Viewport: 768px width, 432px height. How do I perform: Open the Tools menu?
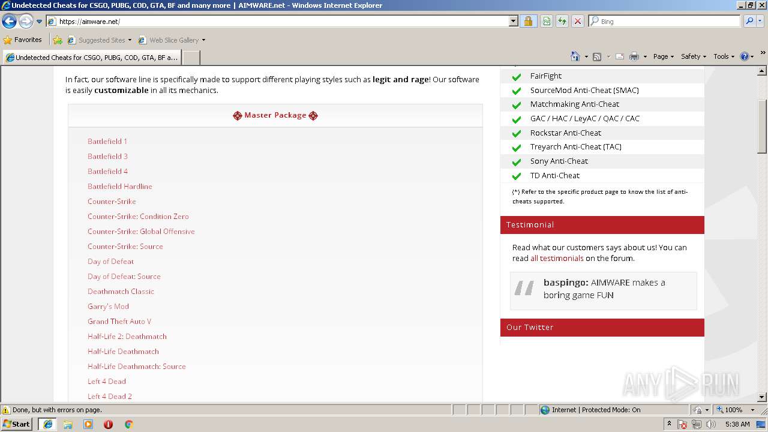(x=724, y=56)
